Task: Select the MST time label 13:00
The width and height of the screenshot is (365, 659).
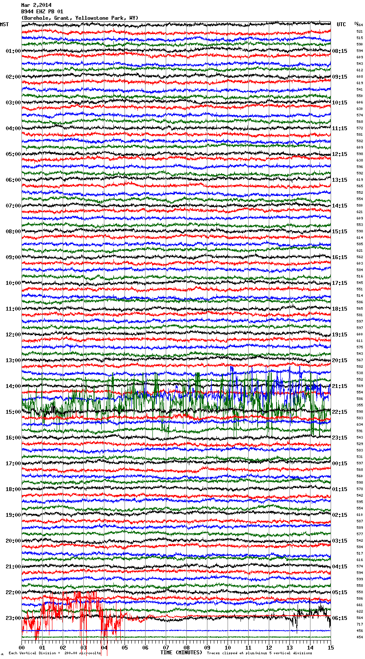Action: 13,360
